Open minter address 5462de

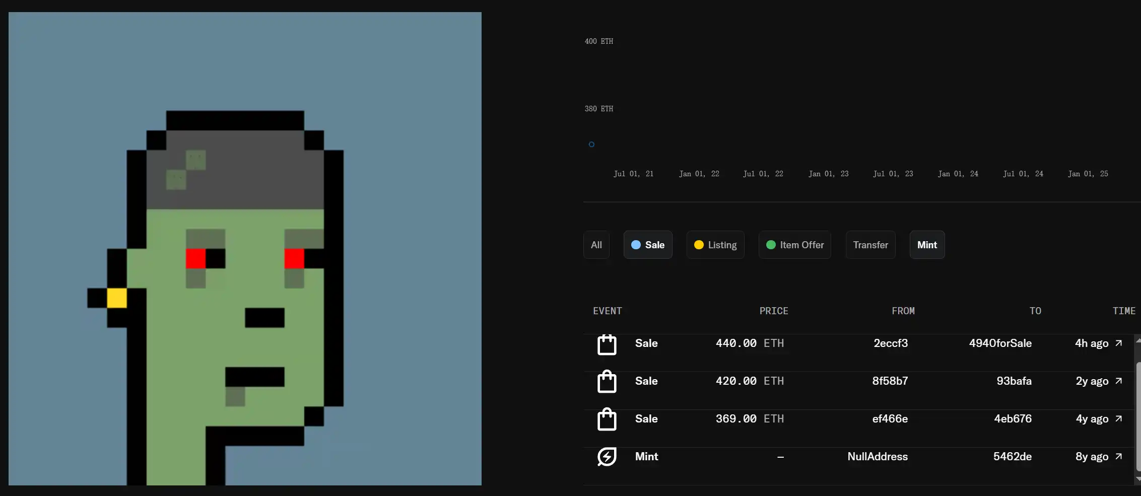click(x=1013, y=457)
